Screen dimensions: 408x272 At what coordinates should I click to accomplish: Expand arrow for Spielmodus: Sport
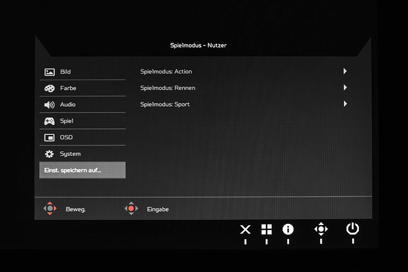[345, 104]
